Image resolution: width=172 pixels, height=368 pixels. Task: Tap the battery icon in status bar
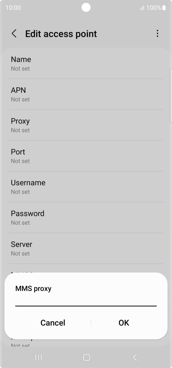(x=164, y=8)
